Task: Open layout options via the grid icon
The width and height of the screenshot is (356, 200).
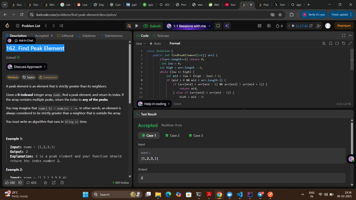Action: 259,26
